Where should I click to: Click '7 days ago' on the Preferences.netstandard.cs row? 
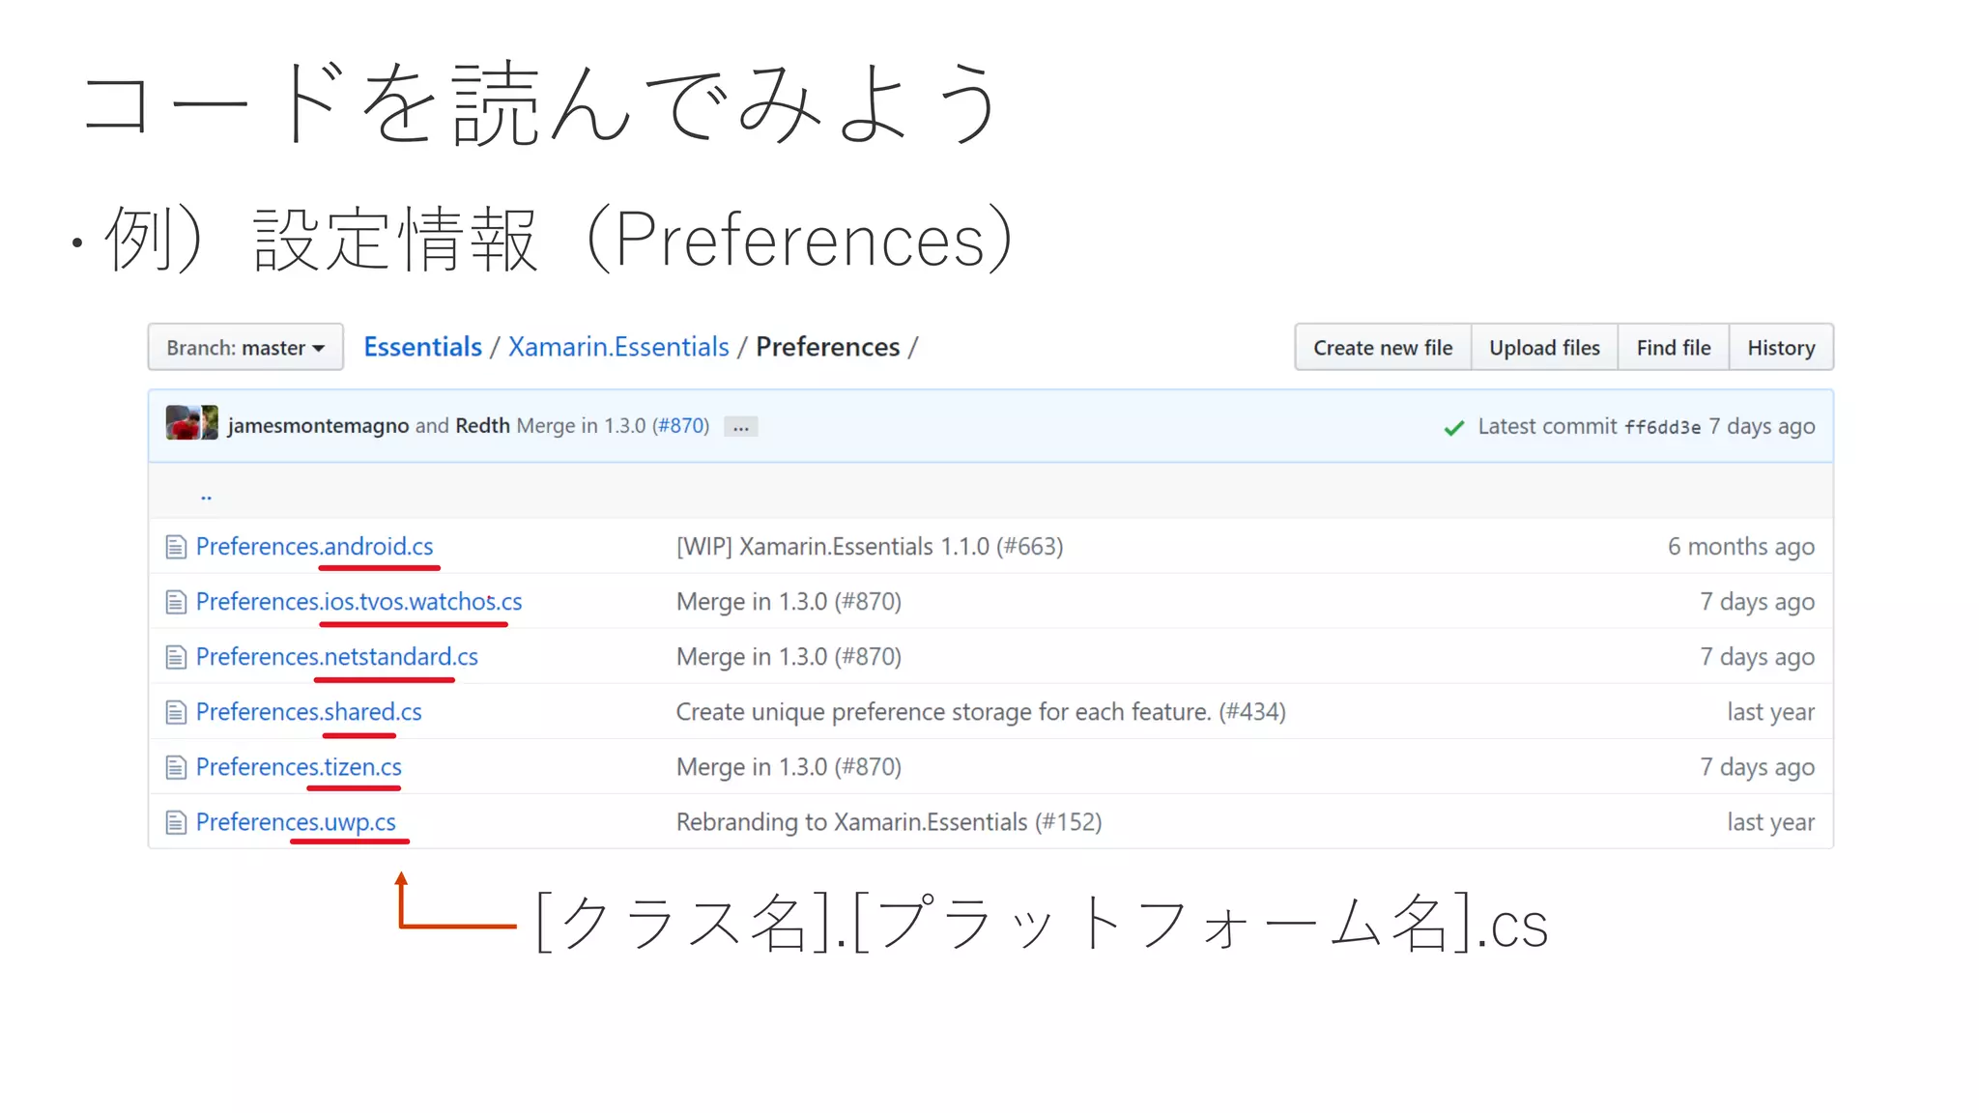tap(1757, 657)
